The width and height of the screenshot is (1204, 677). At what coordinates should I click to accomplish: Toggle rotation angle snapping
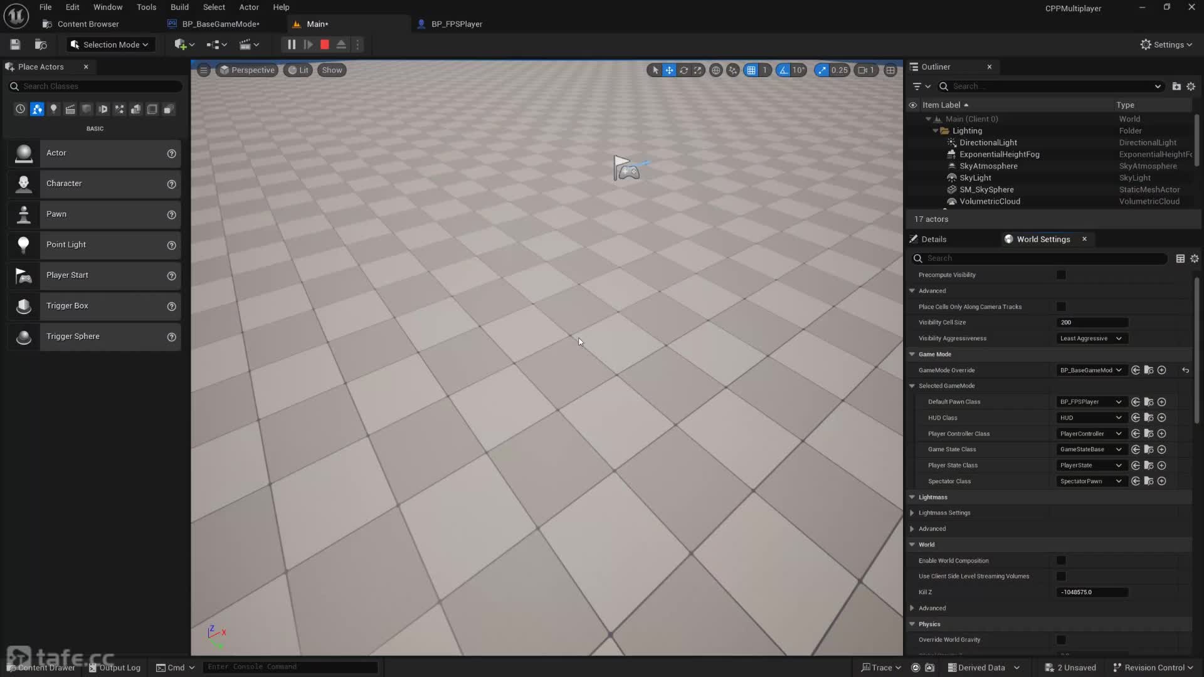tap(783, 70)
